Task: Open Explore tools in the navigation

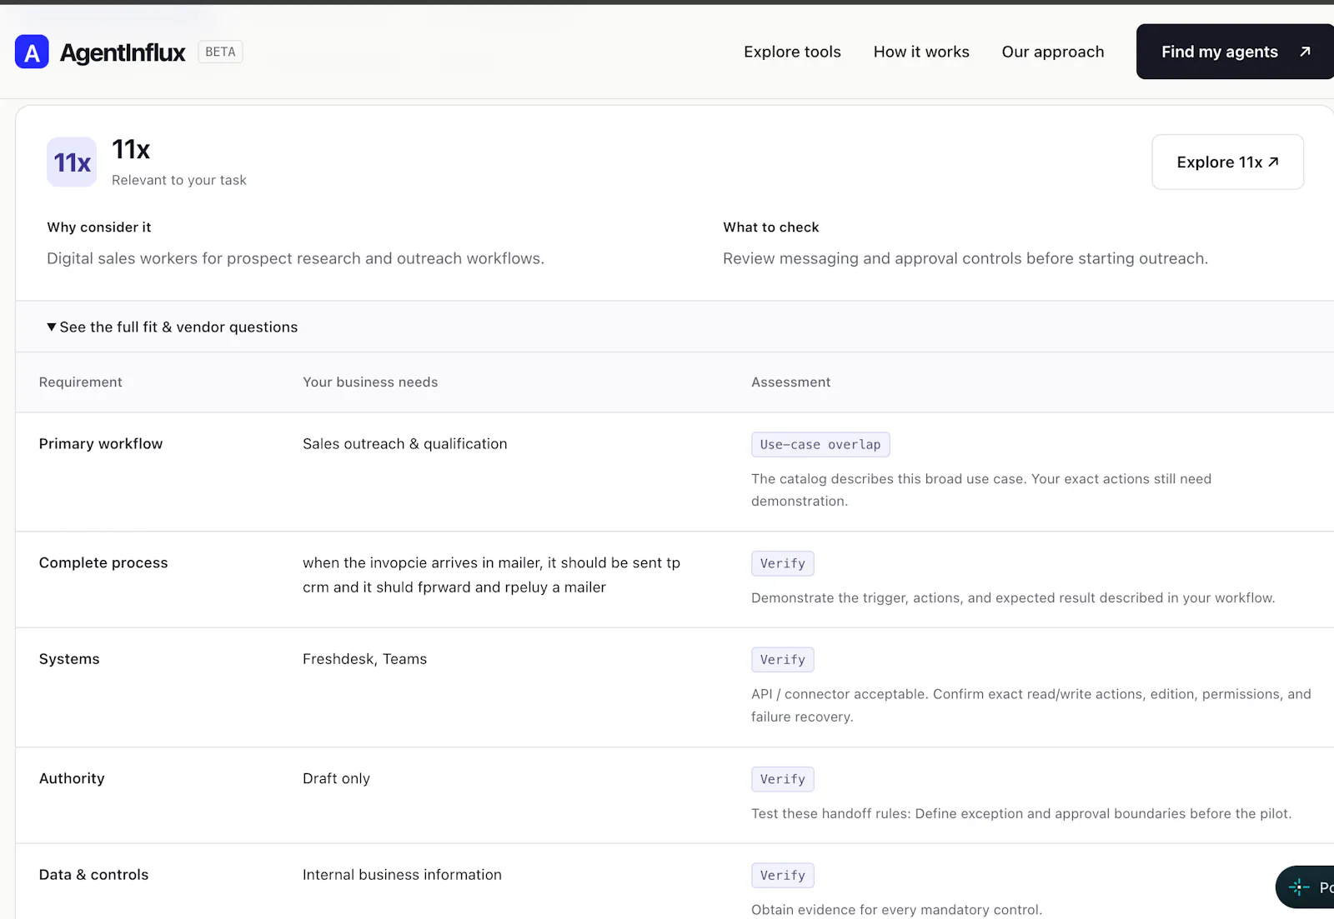Action: [792, 52]
